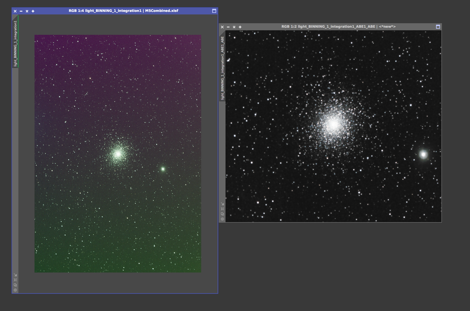Click the diagonal arrow icon in ABE window
Image resolution: width=470 pixels, height=311 pixels.
(x=222, y=204)
